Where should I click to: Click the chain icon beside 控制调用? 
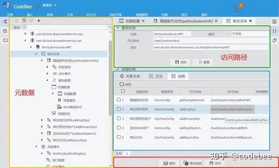tap(54, 67)
